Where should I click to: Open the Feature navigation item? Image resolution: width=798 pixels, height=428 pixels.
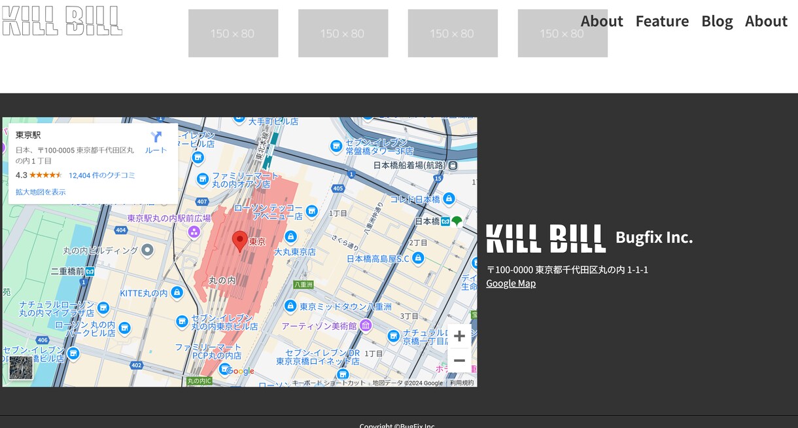click(x=662, y=21)
